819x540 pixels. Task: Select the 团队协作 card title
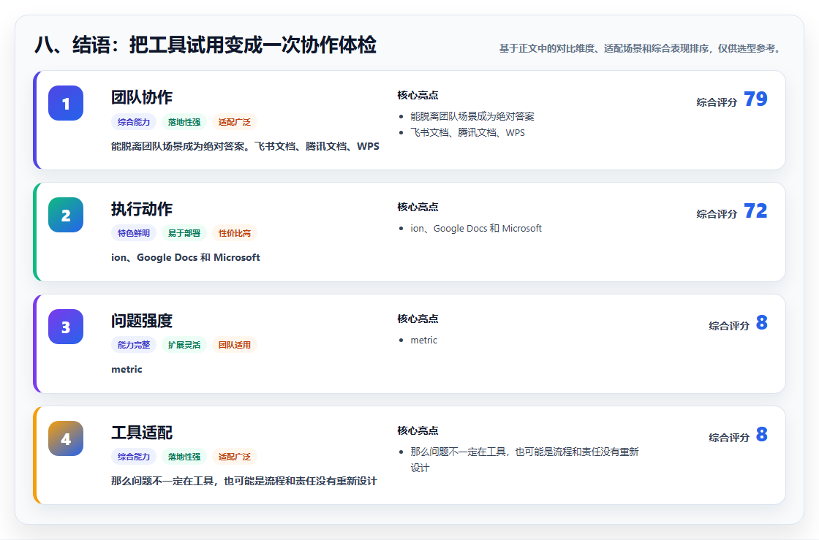pos(142,97)
